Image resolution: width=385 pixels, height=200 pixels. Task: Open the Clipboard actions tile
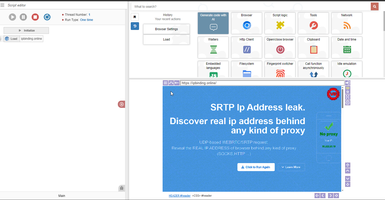(313, 47)
